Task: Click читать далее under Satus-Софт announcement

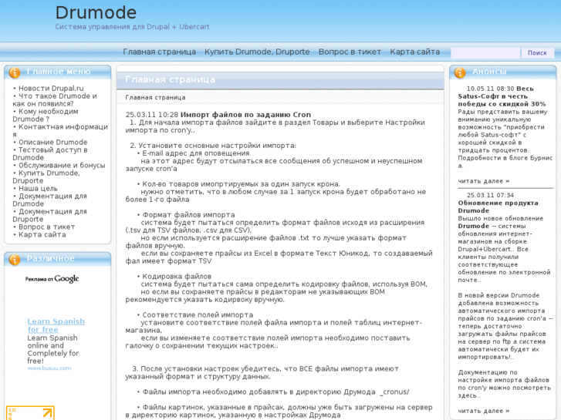Action: point(484,181)
